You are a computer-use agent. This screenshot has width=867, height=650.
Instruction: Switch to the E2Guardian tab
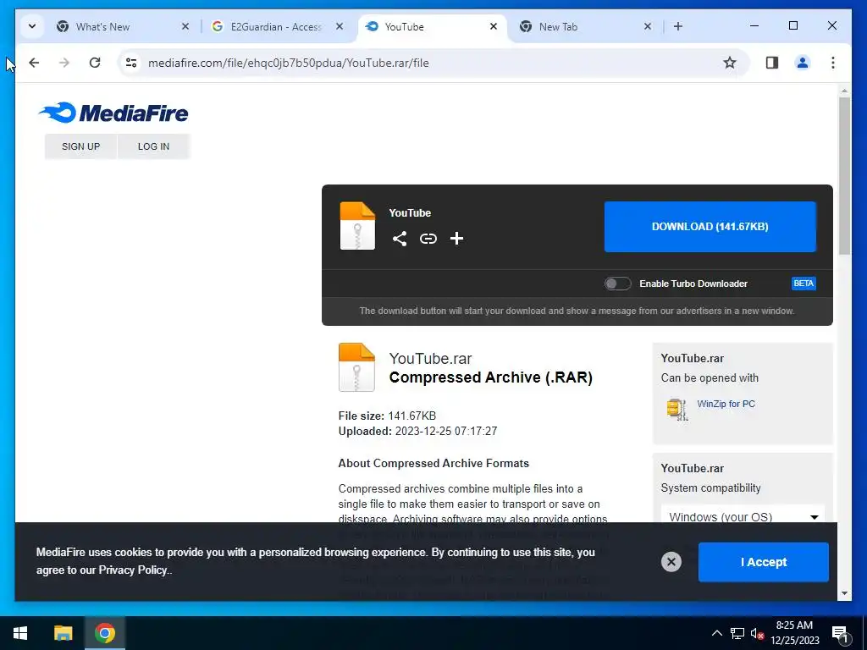click(276, 26)
